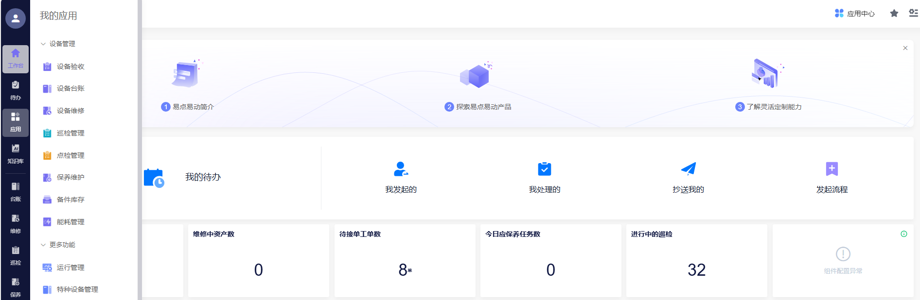Select 设备台账 in the menu
Screen dimensions: 920x300
[x=71, y=88]
